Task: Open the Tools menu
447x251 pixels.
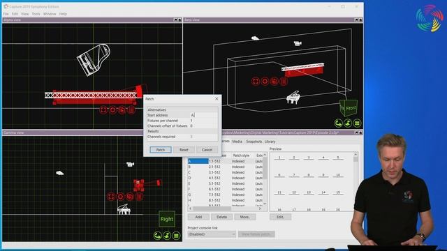Action: (36, 14)
